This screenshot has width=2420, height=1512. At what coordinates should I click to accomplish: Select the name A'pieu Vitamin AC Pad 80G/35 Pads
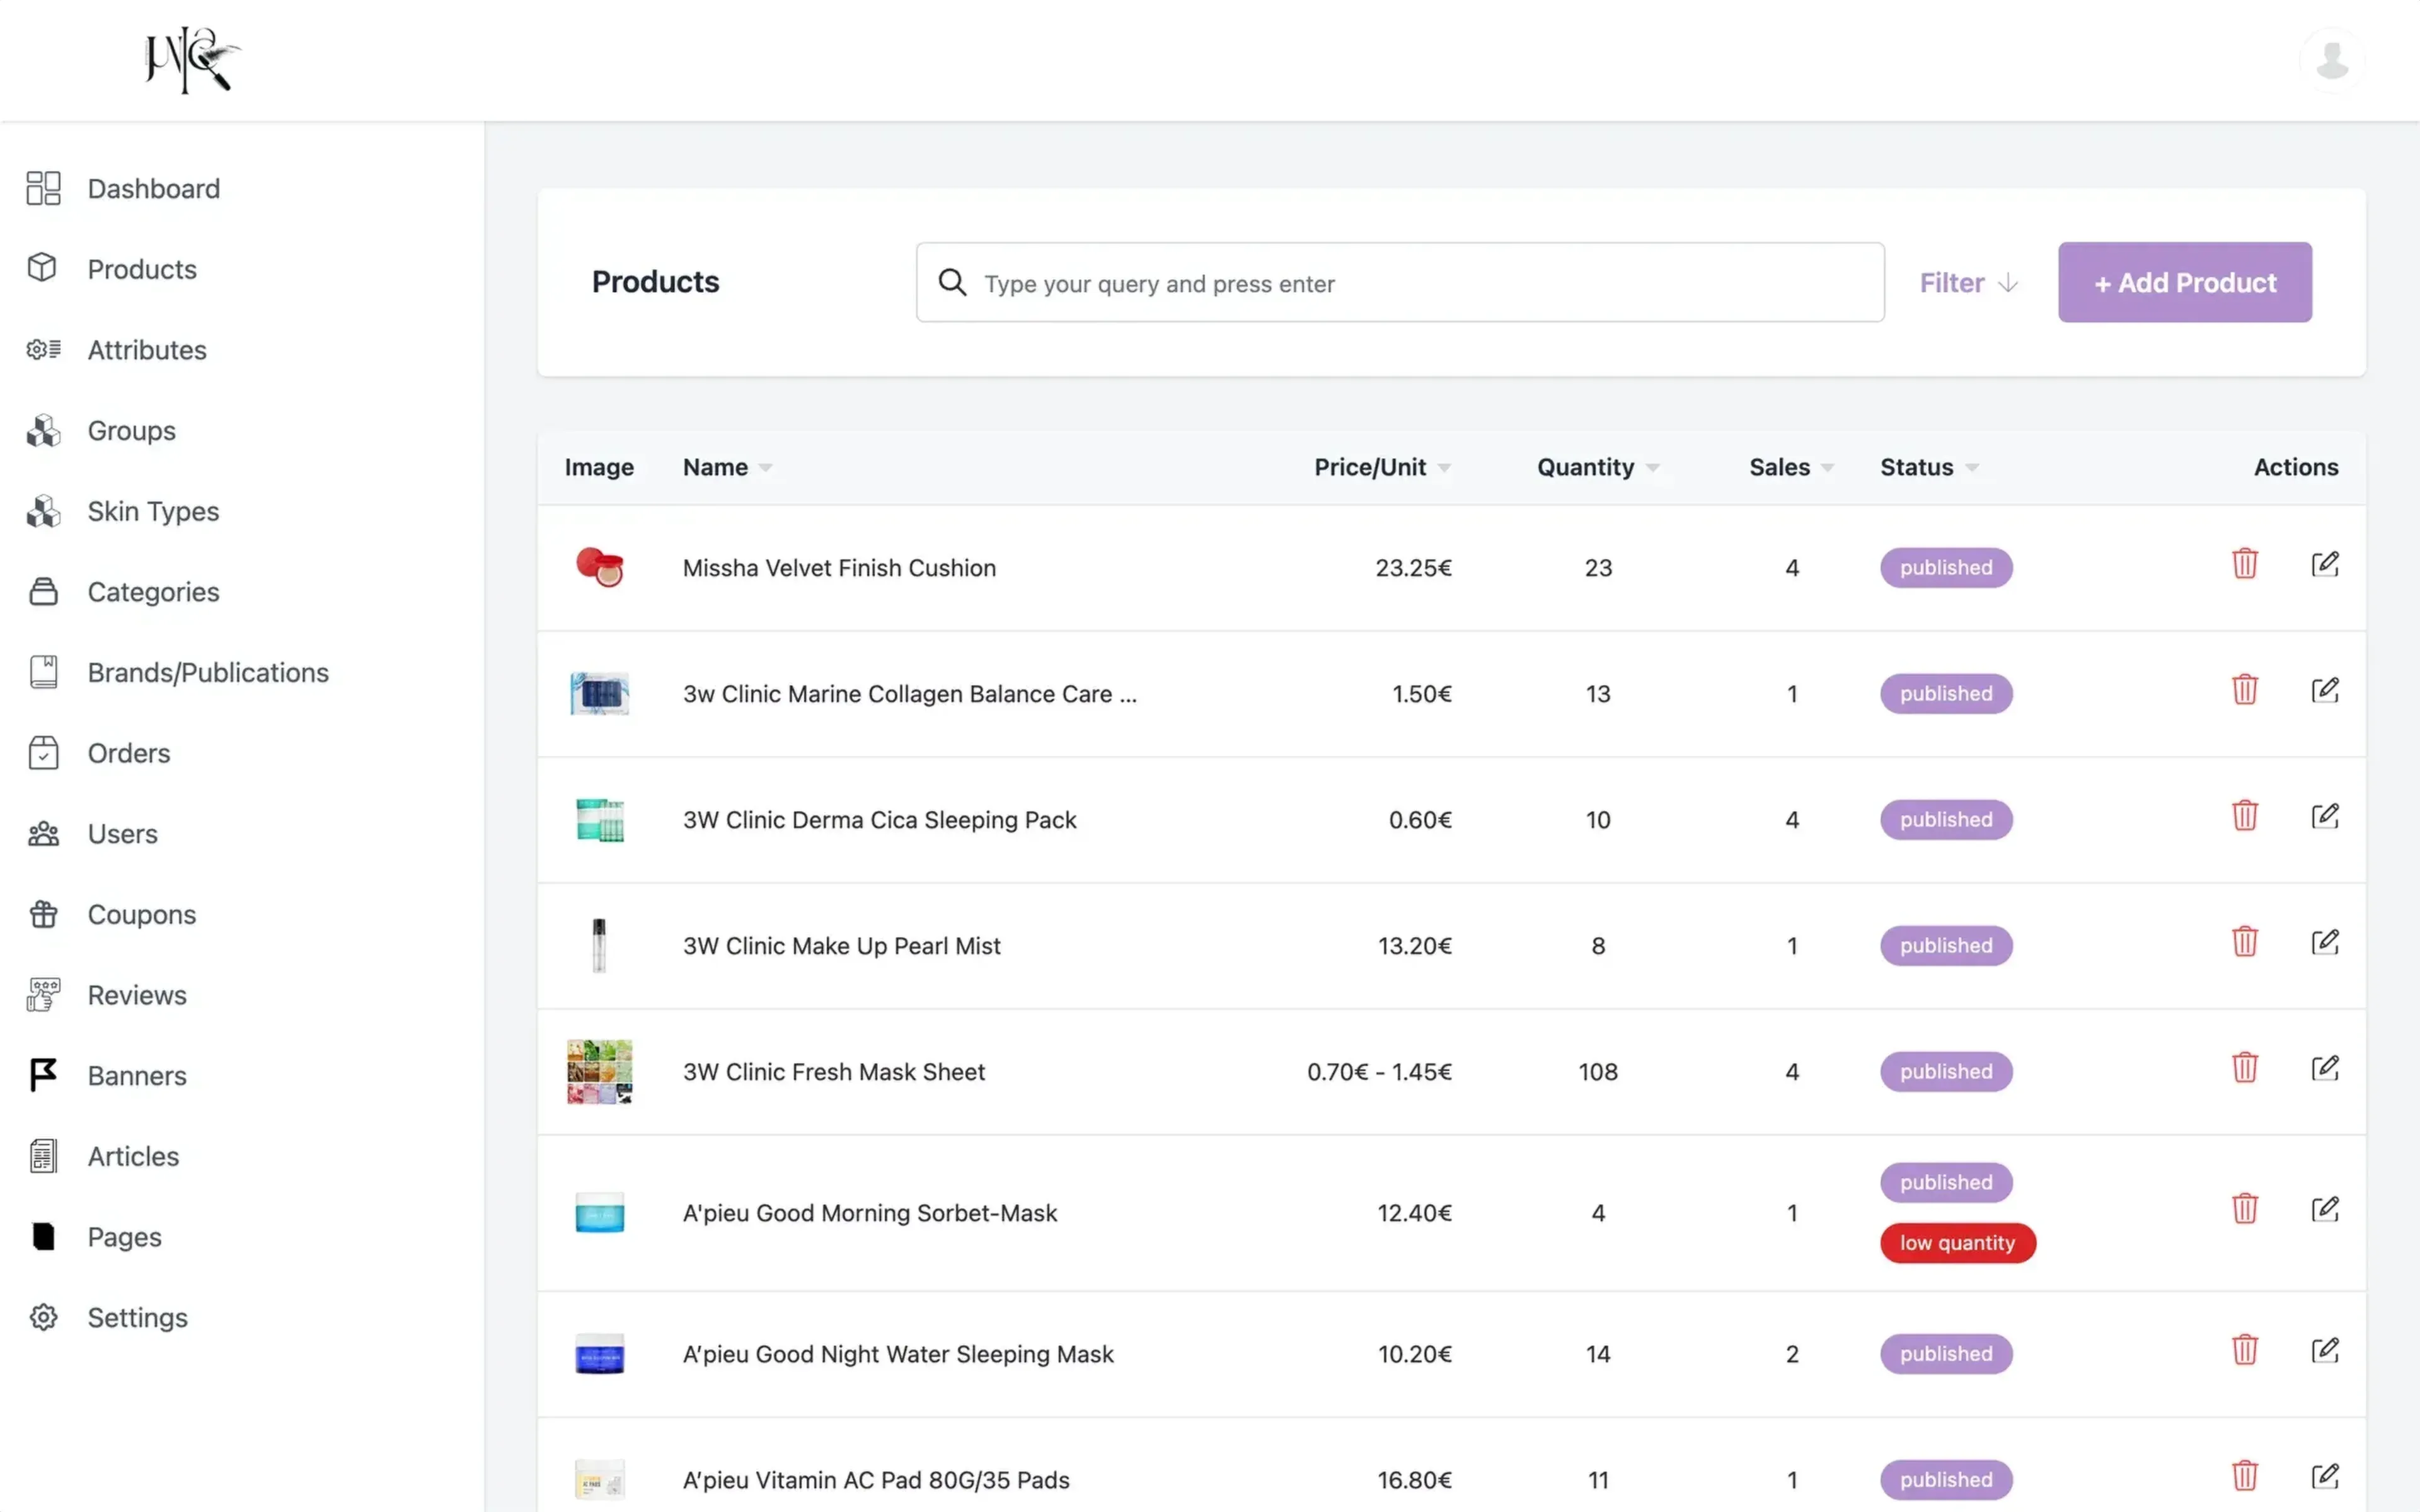pos(876,1480)
